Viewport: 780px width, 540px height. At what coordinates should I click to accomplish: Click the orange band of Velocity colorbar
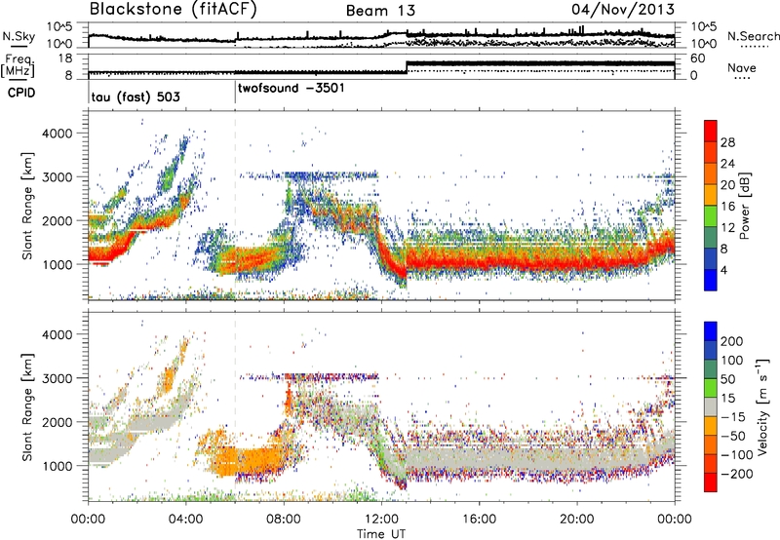pos(711,426)
